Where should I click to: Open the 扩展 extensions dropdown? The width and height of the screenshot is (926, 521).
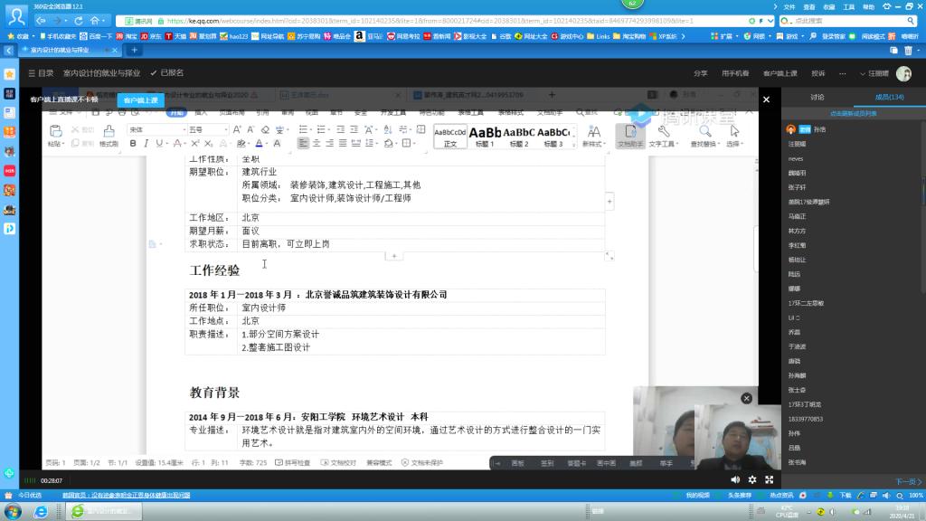coord(723,36)
